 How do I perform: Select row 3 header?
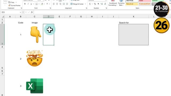pyautogui.click(x=2, y=35)
